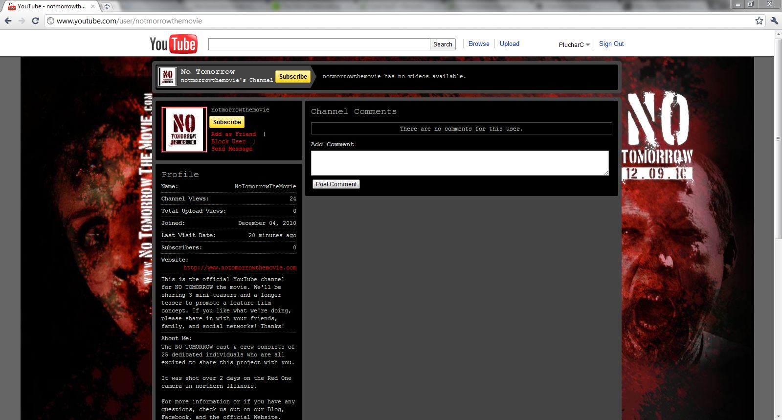Viewport: 782px width, 420px height.
Task: Click 'notmorrowthemovie has no videos available.' text
Action: pos(394,76)
